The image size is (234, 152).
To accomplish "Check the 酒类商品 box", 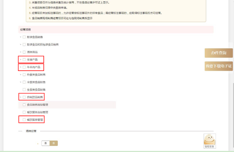I will 24,52.
